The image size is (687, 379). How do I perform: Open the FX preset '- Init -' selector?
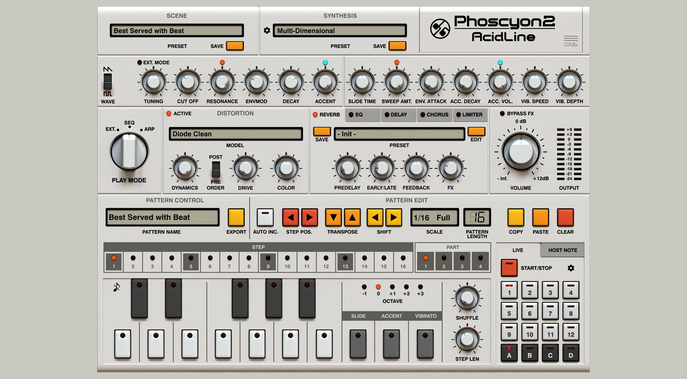[399, 134]
